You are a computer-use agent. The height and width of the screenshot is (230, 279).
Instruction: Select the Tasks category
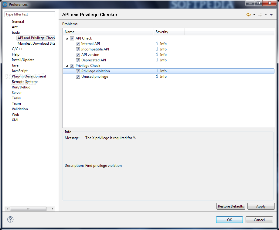(16, 98)
